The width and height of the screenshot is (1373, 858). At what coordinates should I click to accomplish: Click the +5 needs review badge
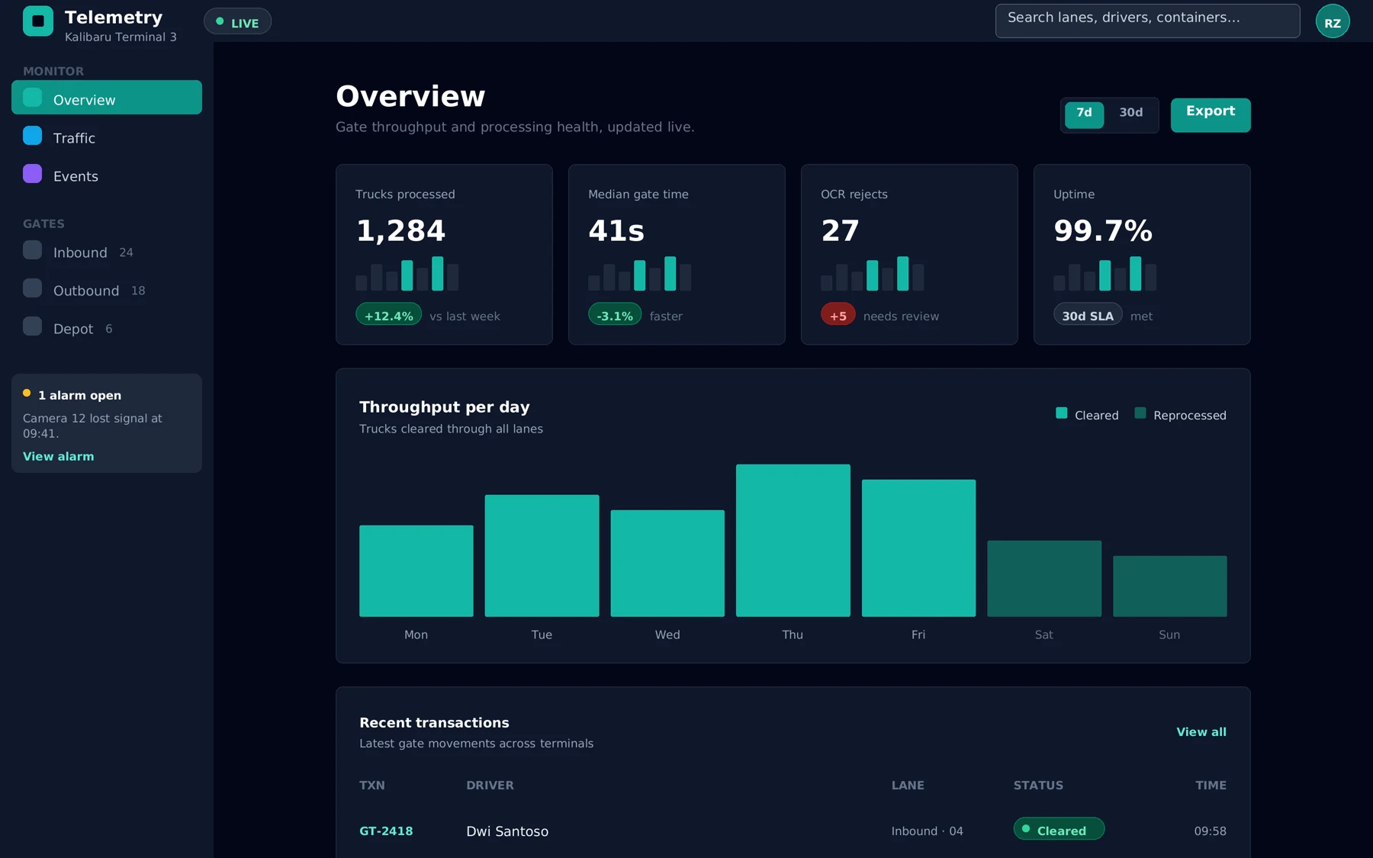pyautogui.click(x=838, y=314)
